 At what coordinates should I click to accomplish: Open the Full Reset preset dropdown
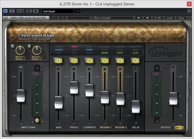pos(58,11)
